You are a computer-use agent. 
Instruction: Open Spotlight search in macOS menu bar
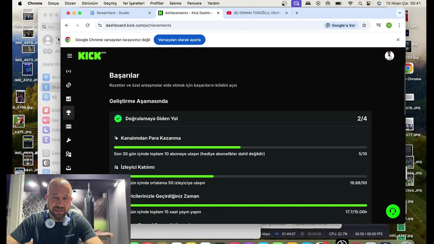(360, 3)
